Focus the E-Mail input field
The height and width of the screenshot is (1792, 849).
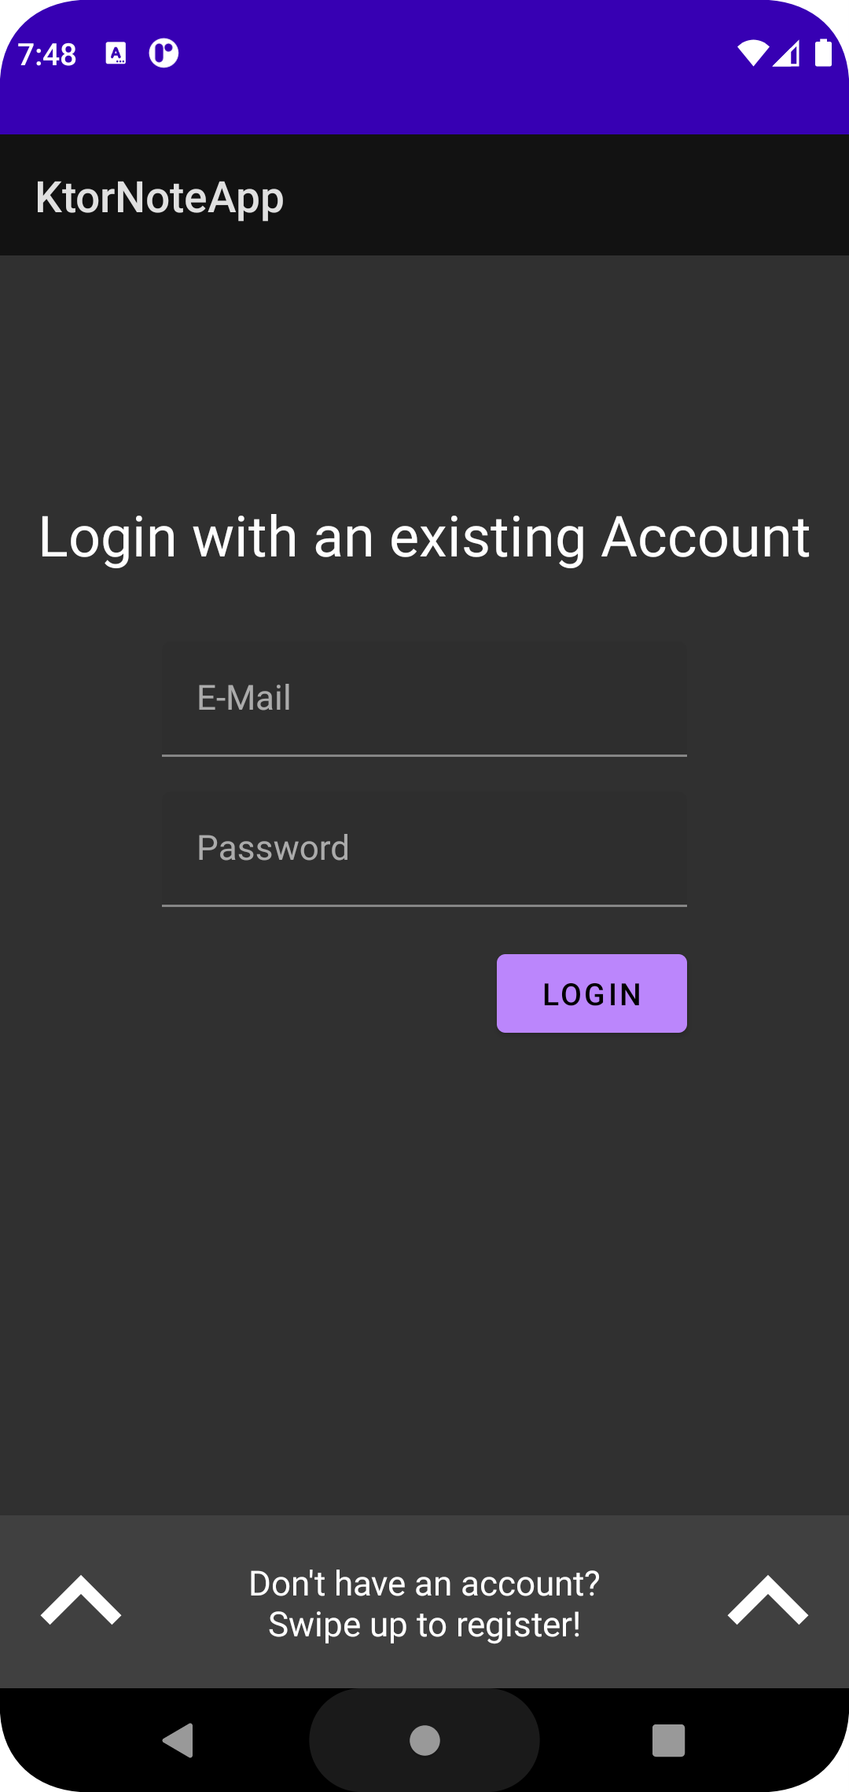coord(424,699)
